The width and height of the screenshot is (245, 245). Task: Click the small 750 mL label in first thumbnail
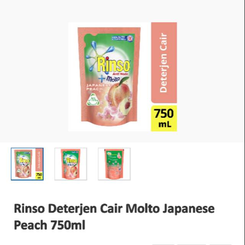coord(39,176)
